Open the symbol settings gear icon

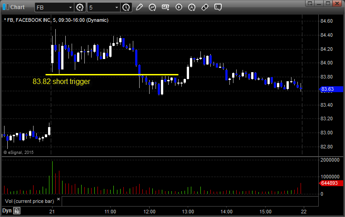point(80,7)
